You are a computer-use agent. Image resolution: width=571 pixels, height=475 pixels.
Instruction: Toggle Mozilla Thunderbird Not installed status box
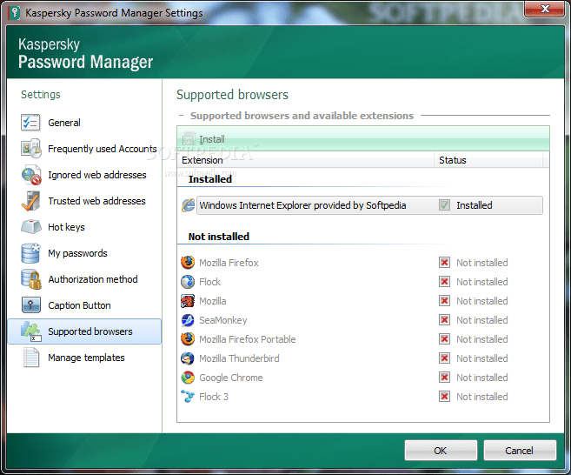point(444,358)
